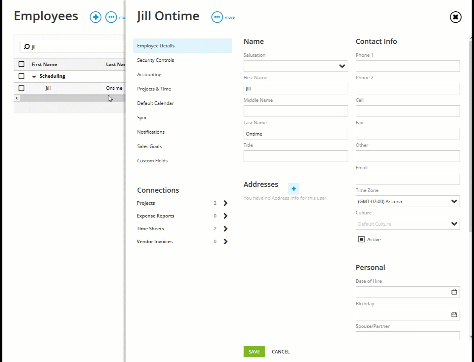The height and width of the screenshot is (362, 474).
Task: Click the Phone 1 input field
Action: coord(408,66)
